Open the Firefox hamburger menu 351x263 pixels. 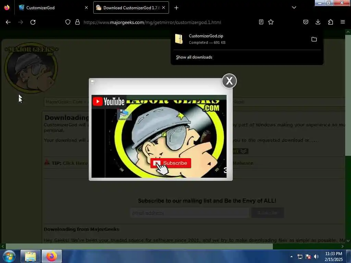point(343,22)
